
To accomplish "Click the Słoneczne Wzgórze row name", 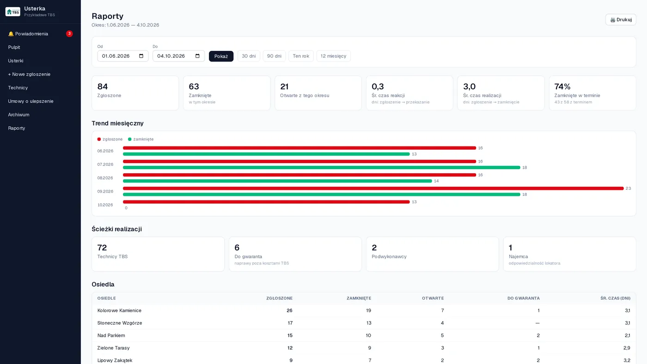I will click(120, 323).
